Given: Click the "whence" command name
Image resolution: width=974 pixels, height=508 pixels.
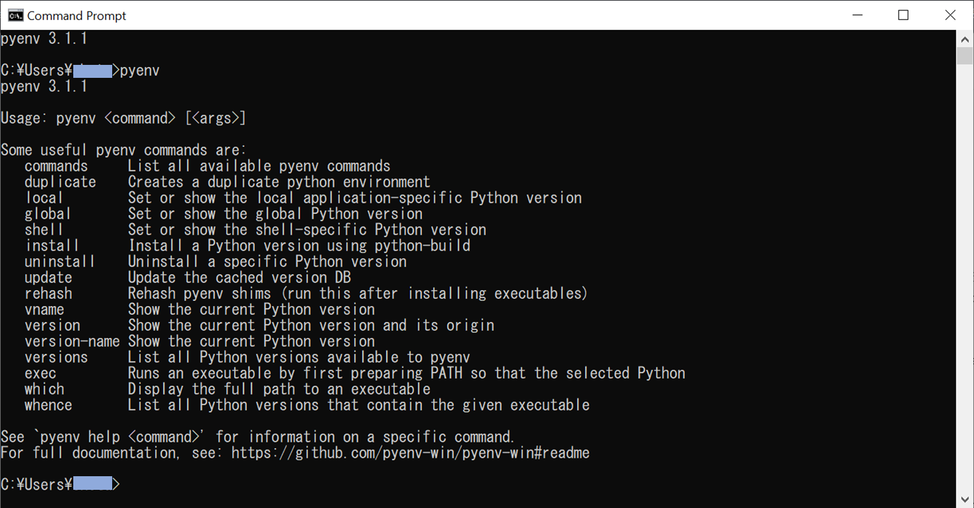Looking at the screenshot, I should [x=48, y=405].
